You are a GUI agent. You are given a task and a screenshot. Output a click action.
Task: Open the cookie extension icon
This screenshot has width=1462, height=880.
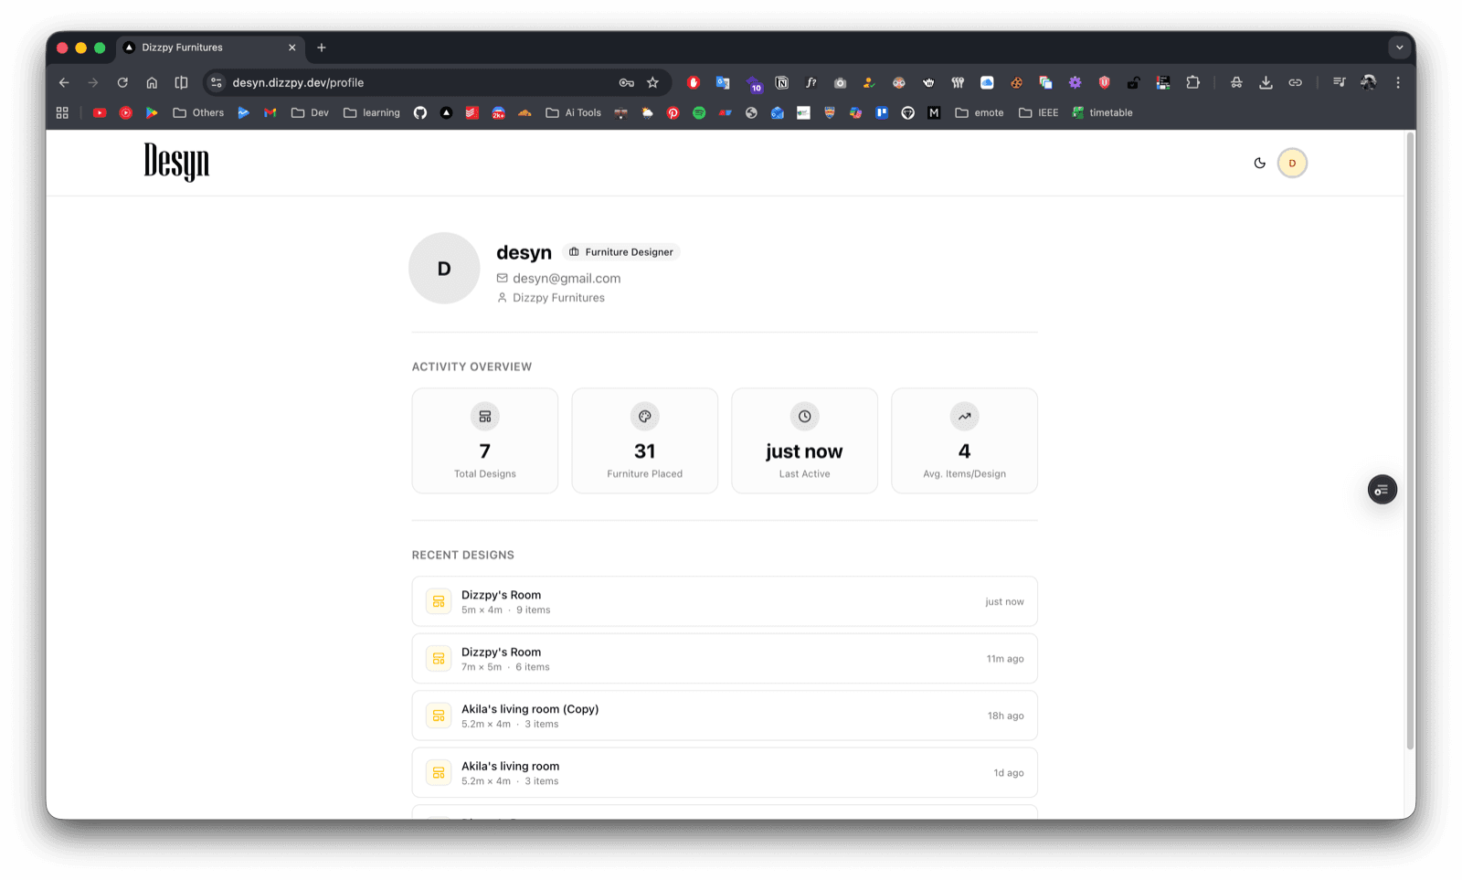pyautogui.click(x=1016, y=82)
